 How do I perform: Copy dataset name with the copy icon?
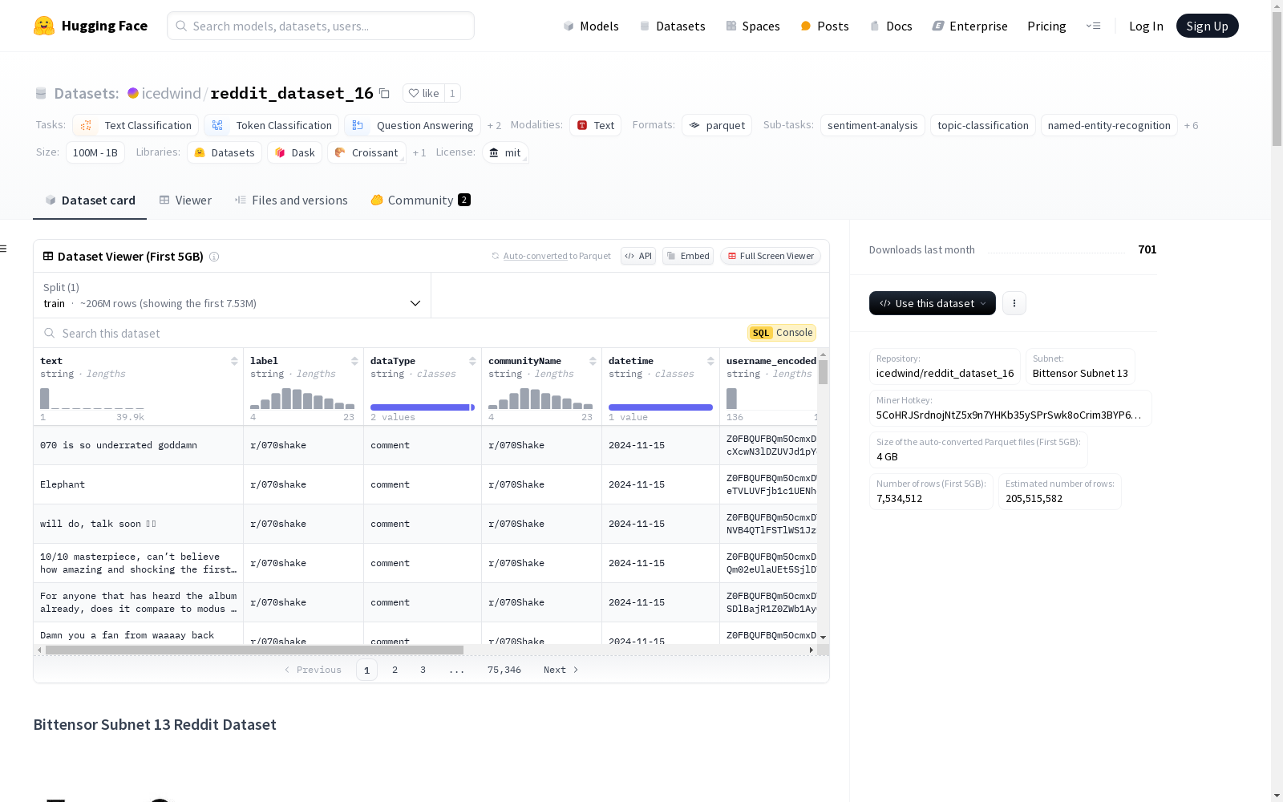384,93
